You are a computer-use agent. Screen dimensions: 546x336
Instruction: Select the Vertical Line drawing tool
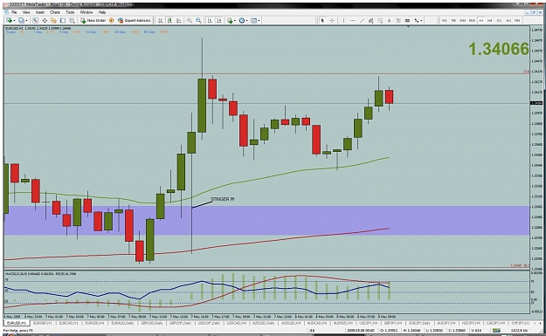click(343, 21)
